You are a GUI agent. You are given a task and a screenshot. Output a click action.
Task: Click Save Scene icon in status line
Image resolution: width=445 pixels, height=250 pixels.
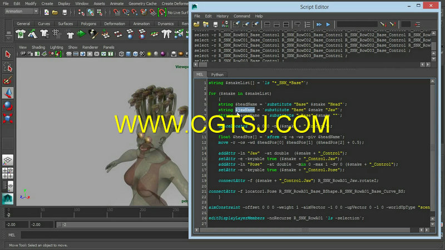[65, 12]
